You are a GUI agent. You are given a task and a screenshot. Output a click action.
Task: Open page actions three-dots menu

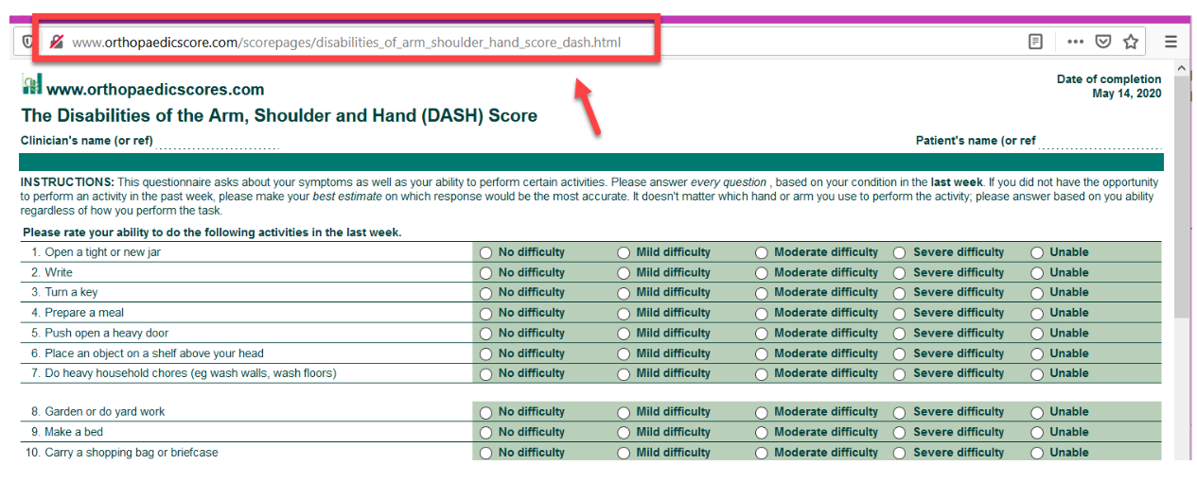(1075, 42)
